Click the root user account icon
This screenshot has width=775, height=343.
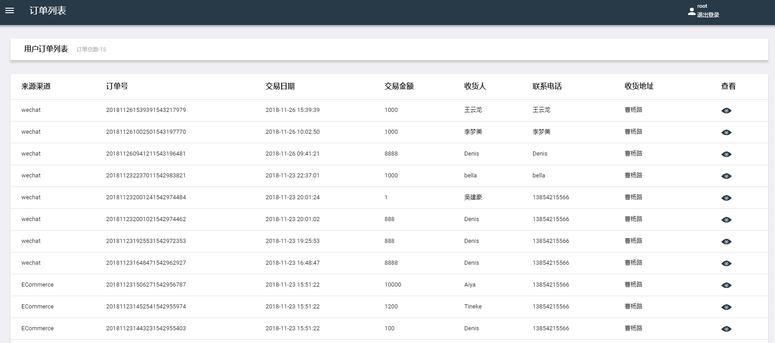point(692,11)
